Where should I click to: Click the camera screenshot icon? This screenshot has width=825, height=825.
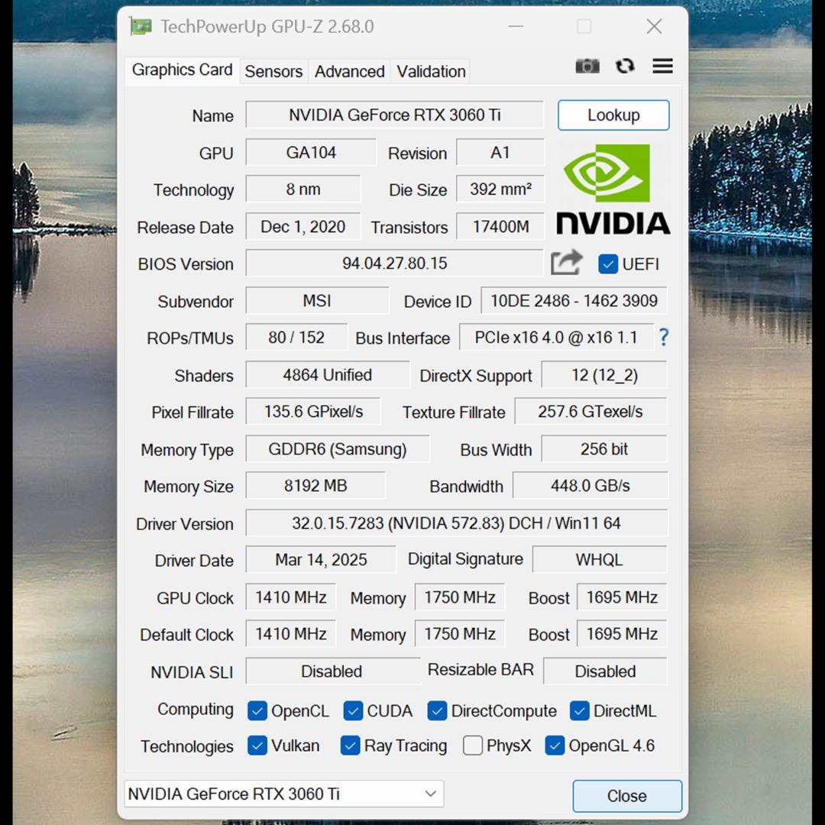[x=587, y=66]
